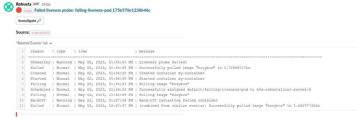The image size is (356, 119).
Task: Open the '*Related Events*.txt' file name
Action: pos(32,43)
